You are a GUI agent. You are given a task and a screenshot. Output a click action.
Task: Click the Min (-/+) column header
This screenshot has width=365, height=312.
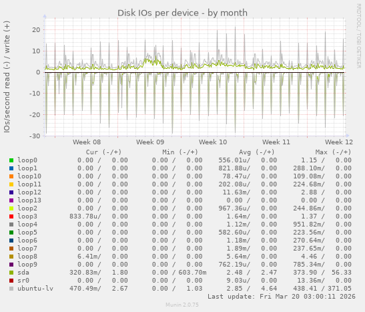180,152
